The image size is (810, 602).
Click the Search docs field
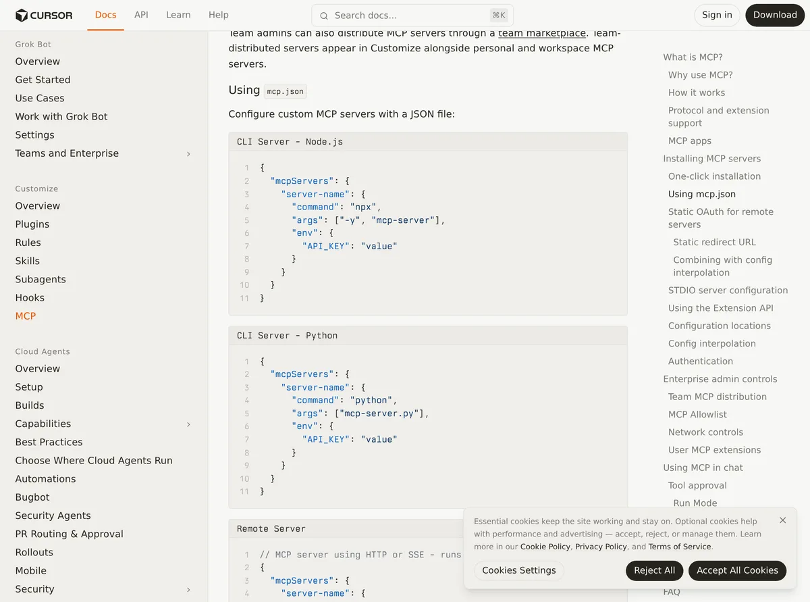(x=412, y=16)
